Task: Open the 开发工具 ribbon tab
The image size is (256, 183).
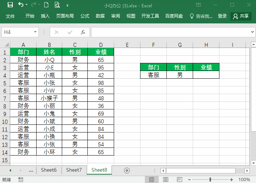Action: point(150,16)
